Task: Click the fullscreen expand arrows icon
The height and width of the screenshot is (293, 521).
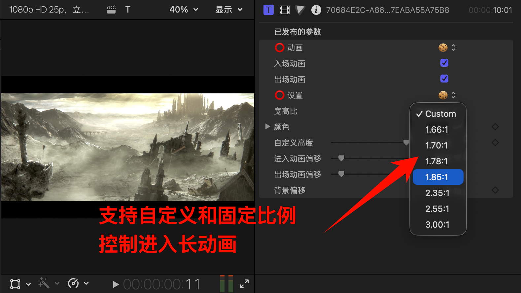Action: point(244,284)
